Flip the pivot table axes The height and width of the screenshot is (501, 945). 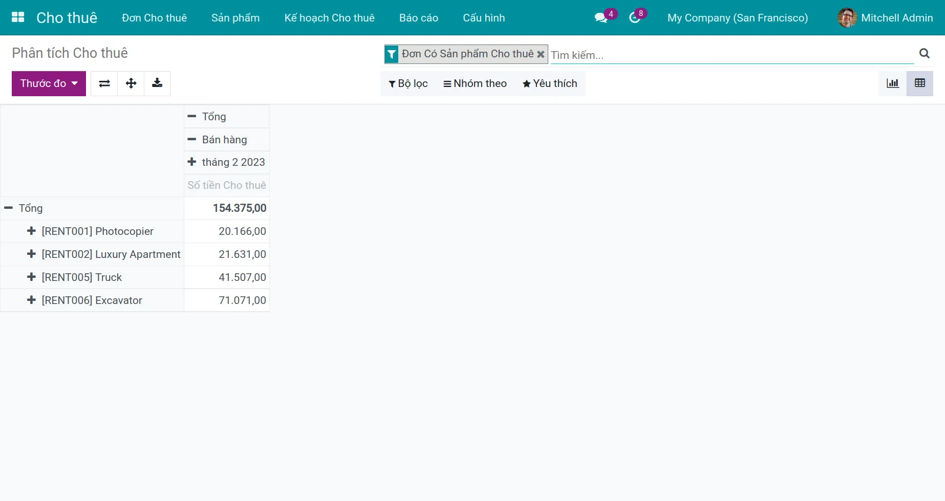(104, 83)
